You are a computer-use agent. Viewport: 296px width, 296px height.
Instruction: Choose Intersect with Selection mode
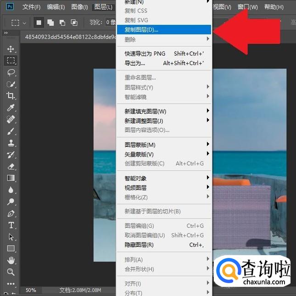(x=74, y=22)
